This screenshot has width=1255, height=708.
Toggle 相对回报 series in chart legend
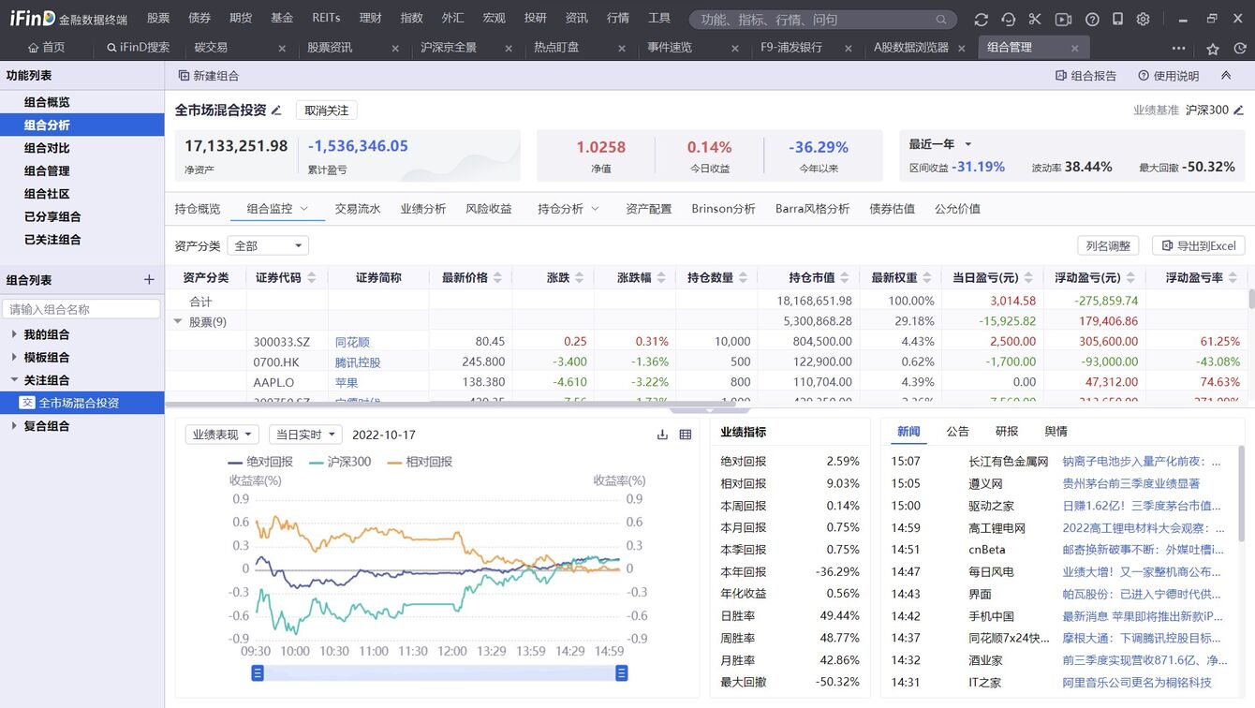420,462
